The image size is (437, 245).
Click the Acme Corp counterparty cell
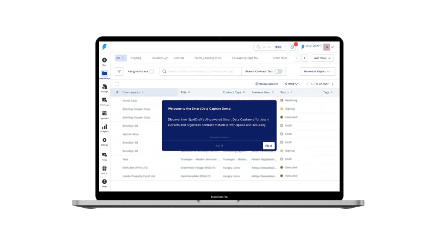[130, 100]
